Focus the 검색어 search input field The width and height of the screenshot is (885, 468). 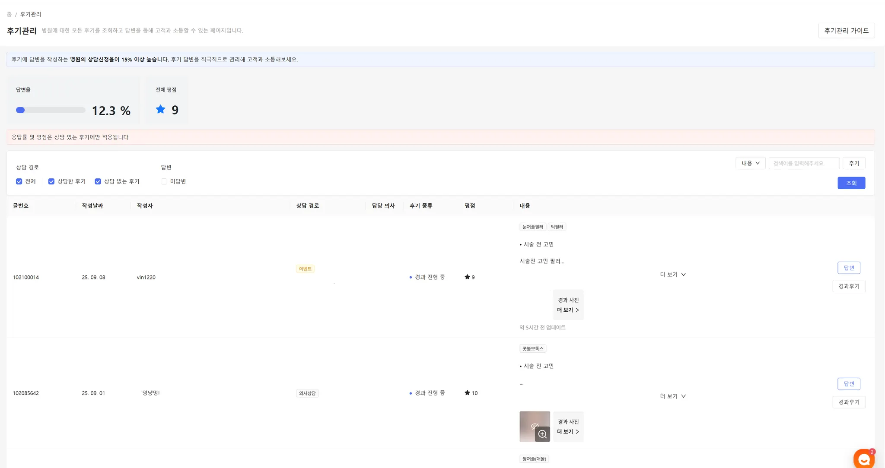pos(803,163)
